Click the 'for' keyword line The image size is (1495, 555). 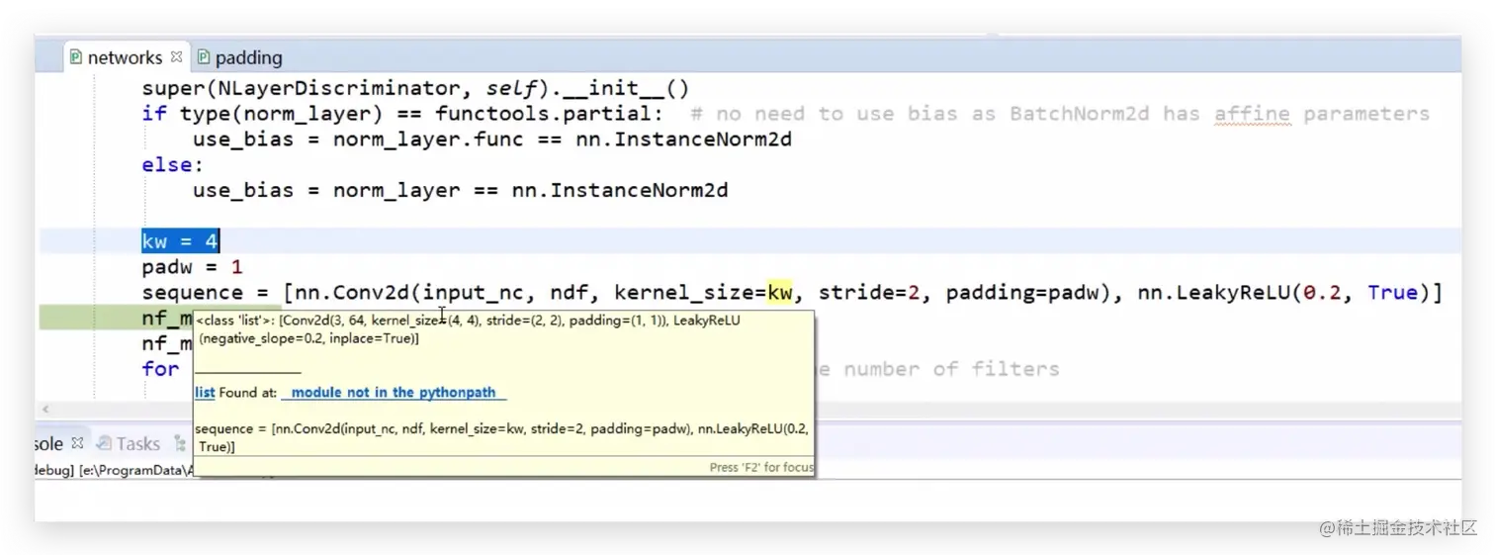click(160, 369)
